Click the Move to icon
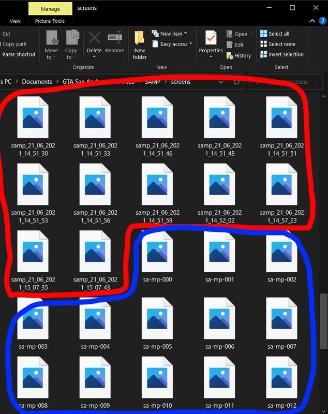 (51, 45)
